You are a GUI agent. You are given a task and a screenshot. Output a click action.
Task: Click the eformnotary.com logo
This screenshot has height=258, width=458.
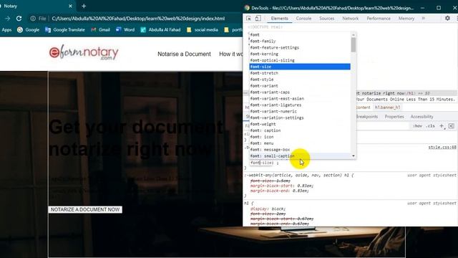[x=84, y=53]
